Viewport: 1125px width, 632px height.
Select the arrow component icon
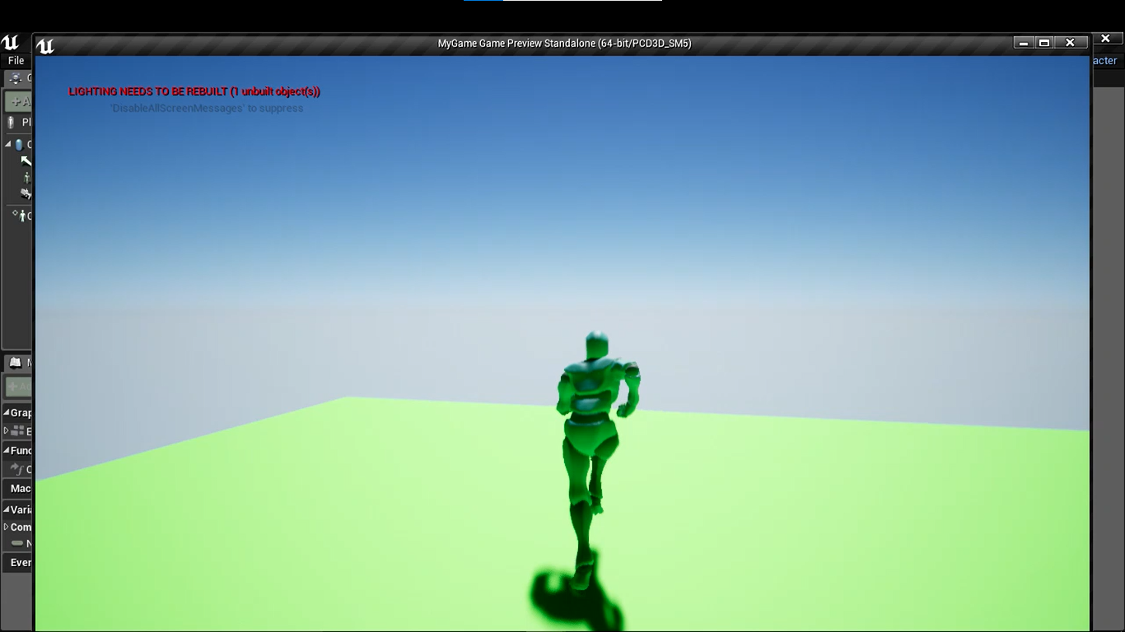[x=26, y=161]
